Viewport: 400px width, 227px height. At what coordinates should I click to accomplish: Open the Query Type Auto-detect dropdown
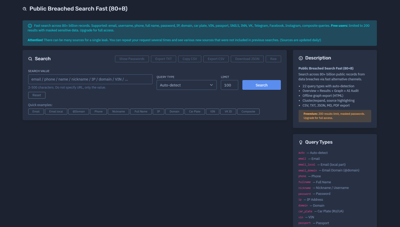[x=186, y=85]
